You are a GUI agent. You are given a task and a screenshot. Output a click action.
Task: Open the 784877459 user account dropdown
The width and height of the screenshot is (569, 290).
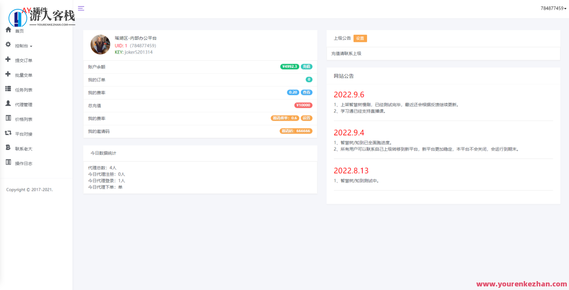553,8
